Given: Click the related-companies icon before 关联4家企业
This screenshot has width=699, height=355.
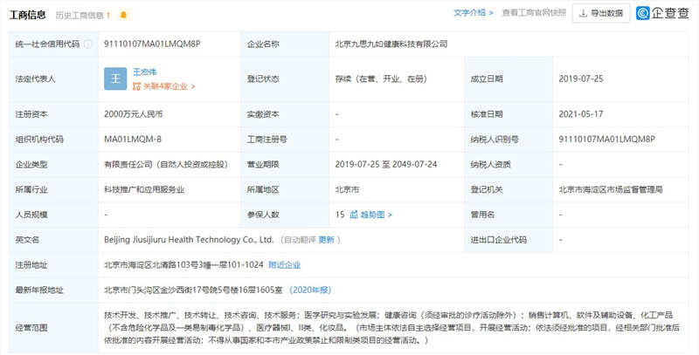Looking at the screenshot, I should pos(136,86).
